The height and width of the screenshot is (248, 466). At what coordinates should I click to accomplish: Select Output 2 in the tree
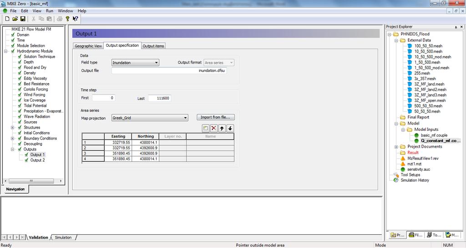(37, 160)
